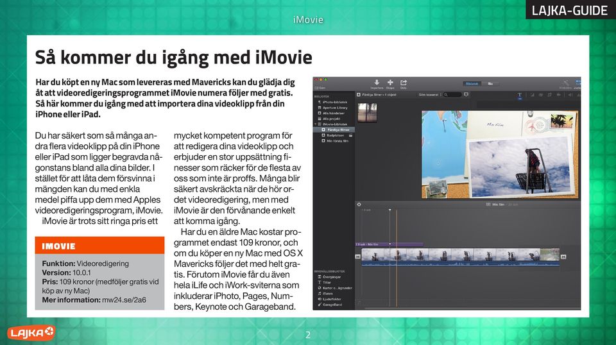
Task: Click the browser search field
Action: (452, 95)
